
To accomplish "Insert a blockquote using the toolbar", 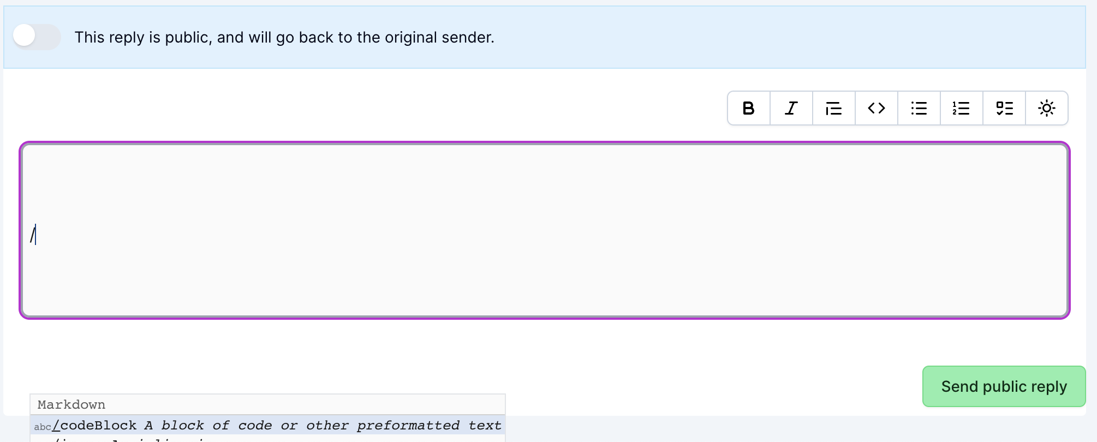I will (834, 108).
